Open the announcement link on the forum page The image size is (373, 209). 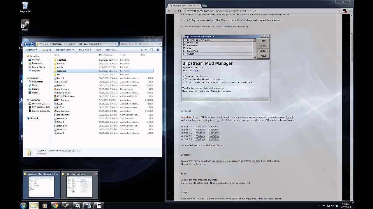tap(240, 26)
